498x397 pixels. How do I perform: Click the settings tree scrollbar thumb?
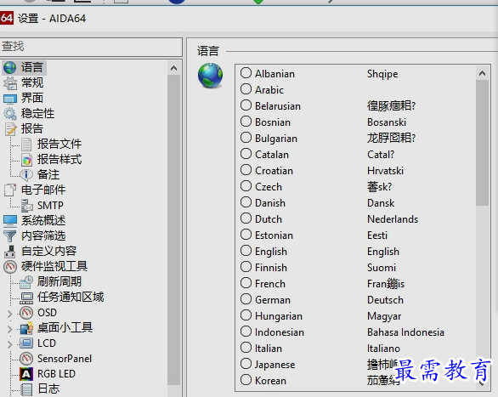173,230
